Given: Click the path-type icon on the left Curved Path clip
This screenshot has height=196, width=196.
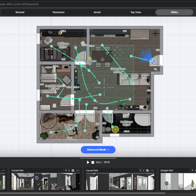Looking at the screenshot, I should 73,171.
